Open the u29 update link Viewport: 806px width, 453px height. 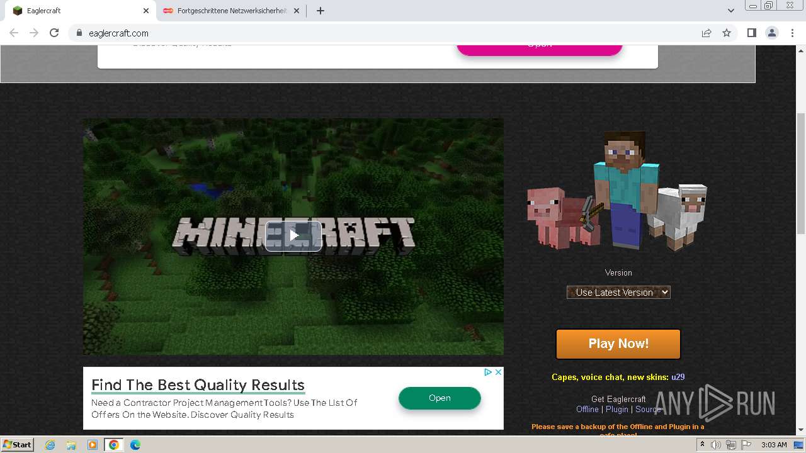pos(678,377)
